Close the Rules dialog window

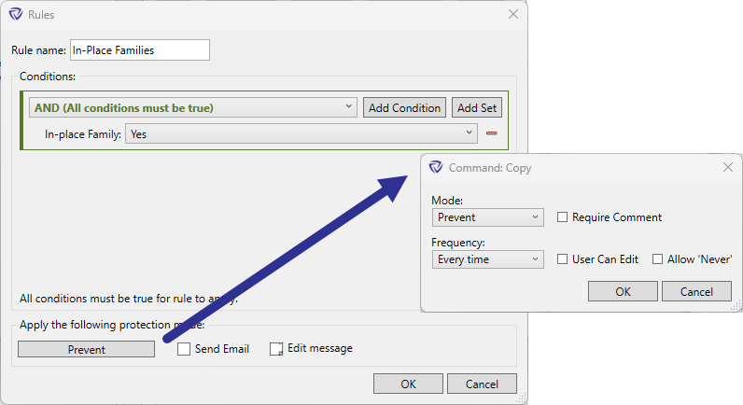pyautogui.click(x=513, y=14)
